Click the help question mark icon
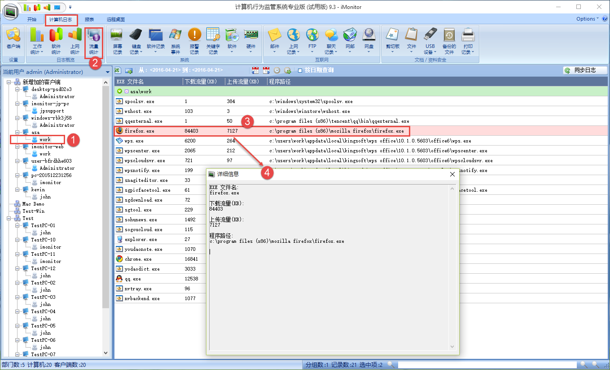 click(605, 19)
